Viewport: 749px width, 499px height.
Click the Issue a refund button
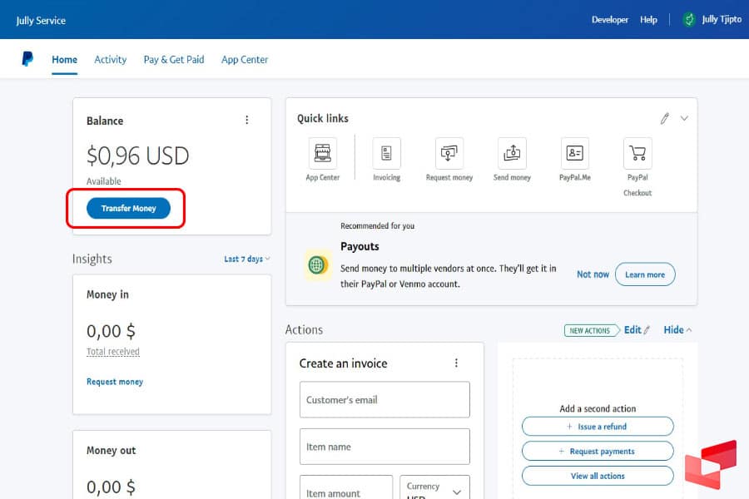pyautogui.click(x=598, y=427)
